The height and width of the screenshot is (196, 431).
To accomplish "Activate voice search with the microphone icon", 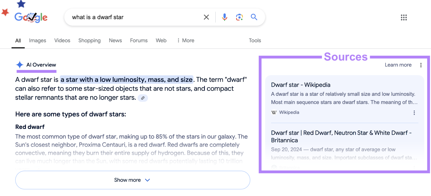I will click(224, 17).
